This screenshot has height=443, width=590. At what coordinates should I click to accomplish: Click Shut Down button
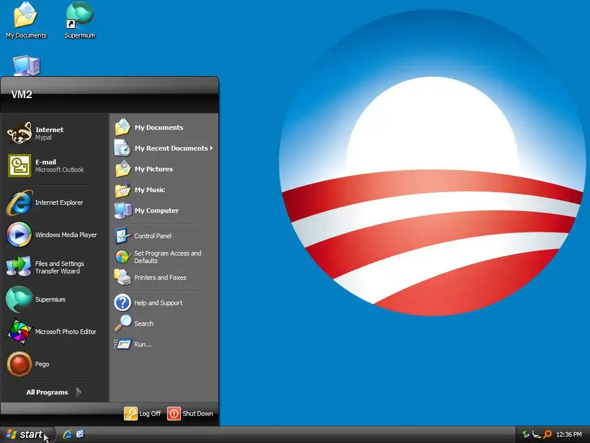190,414
